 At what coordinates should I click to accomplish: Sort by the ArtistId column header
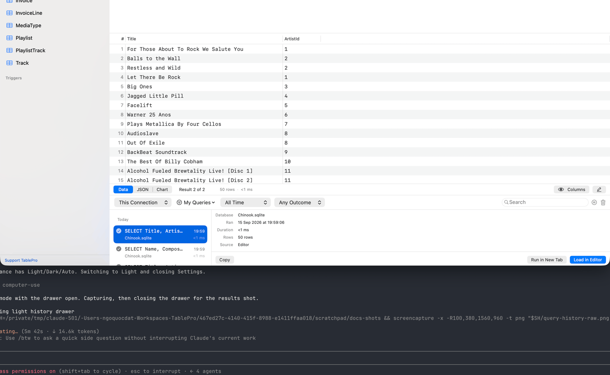pyautogui.click(x=301, y=39)
